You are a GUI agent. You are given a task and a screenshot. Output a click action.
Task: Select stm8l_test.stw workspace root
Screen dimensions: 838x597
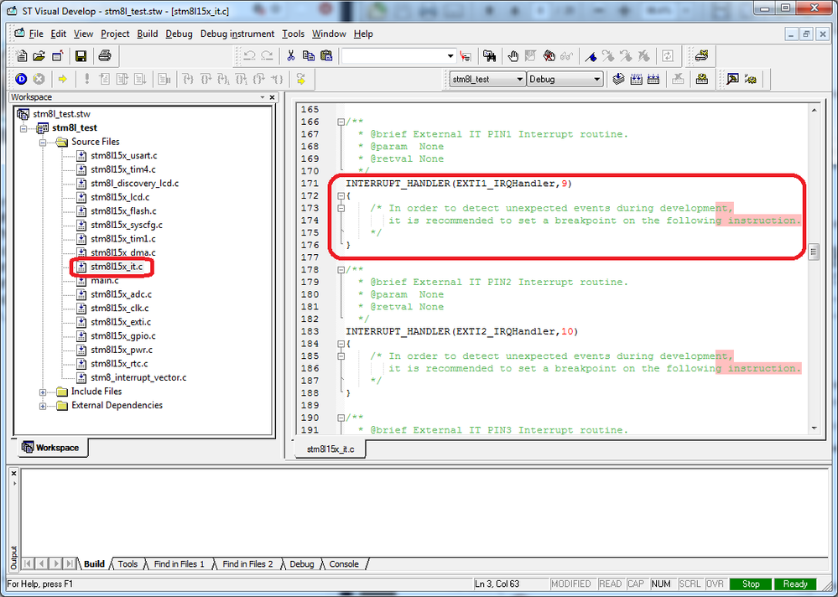pyautogui.click(x=61, y=114)
